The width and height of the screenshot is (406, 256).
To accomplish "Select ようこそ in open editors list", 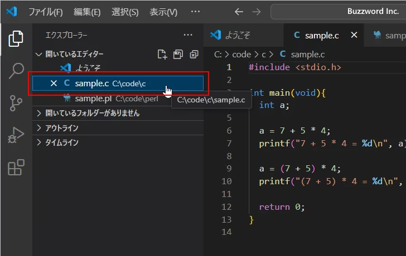I will 118,68.
